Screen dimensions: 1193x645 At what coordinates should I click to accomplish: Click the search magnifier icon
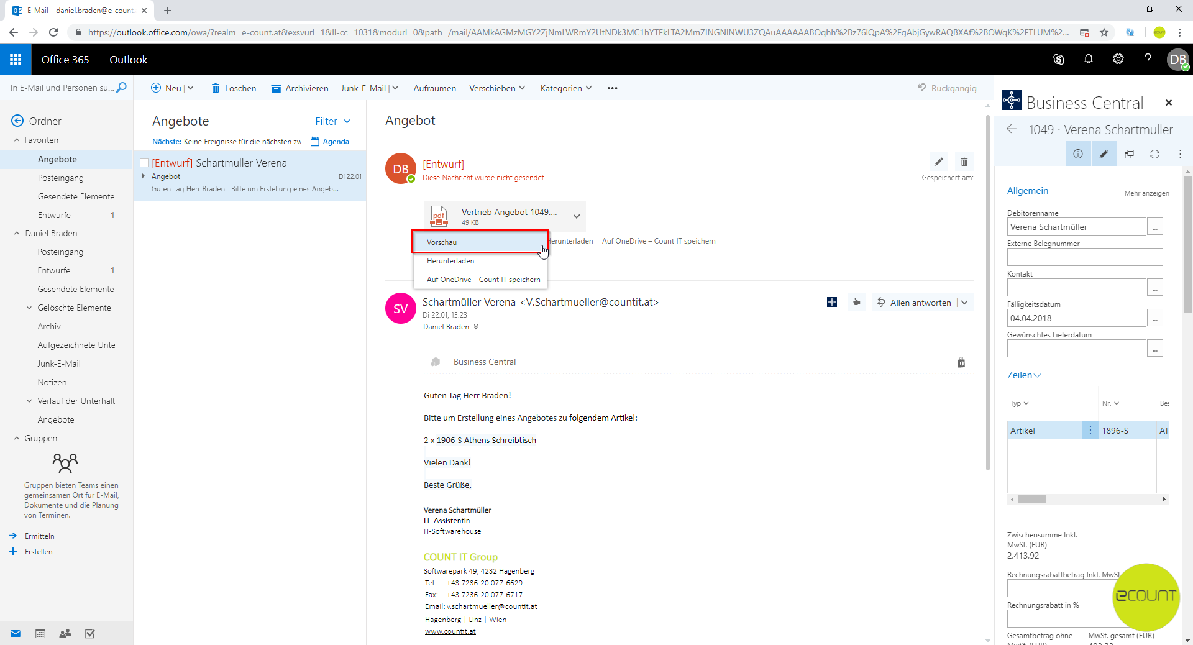point(122,88)
